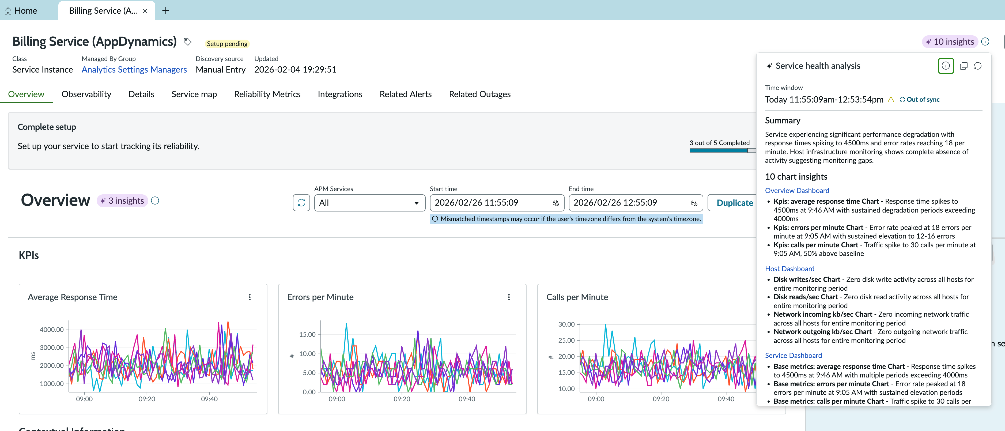Viewport: 1005px width, 431px height.
Task: Click the End time input field
Action: coord(636,203)
